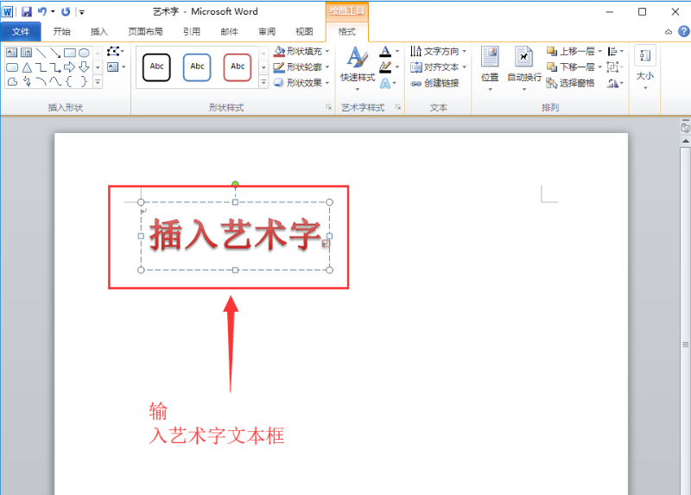The image size is (691, 495).
Task: Click the Create Link (创建链接) button
Action: 435,83
